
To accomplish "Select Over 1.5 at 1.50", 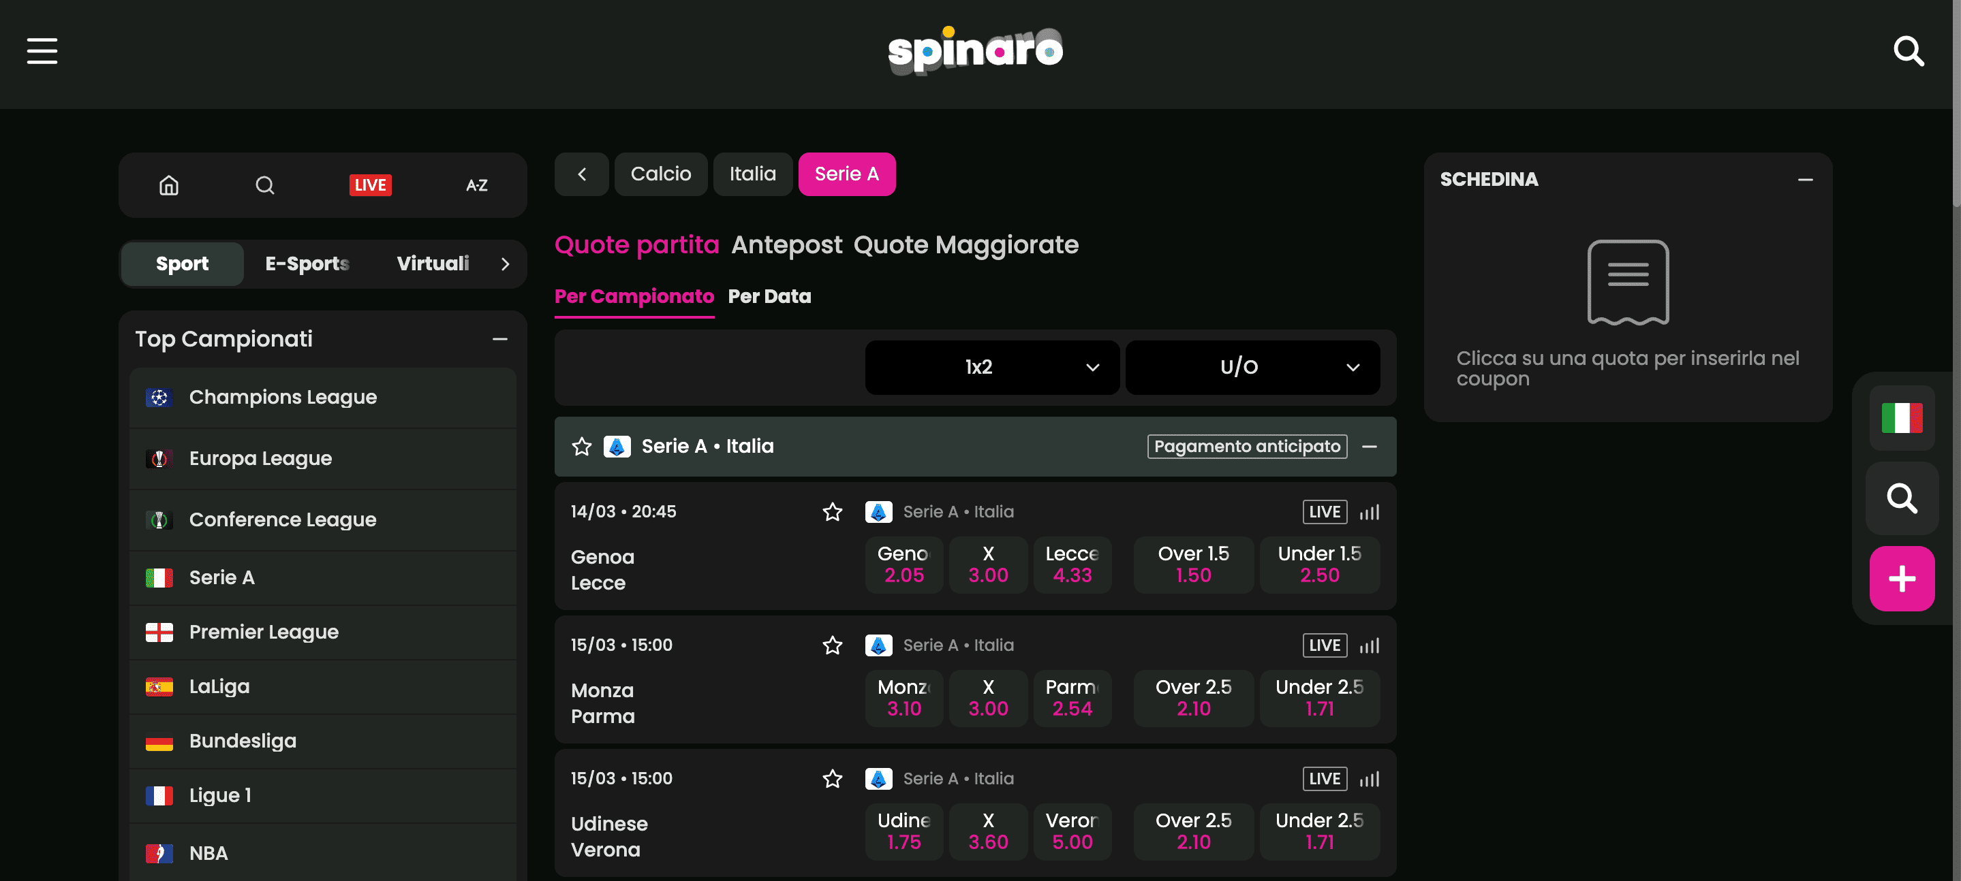I will click(x=1193, y=565).
